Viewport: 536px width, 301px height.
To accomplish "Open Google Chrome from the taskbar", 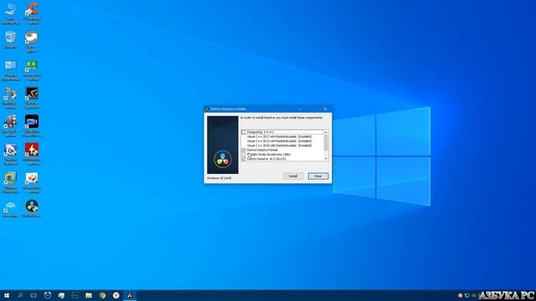I will click(x=102, y=295).
